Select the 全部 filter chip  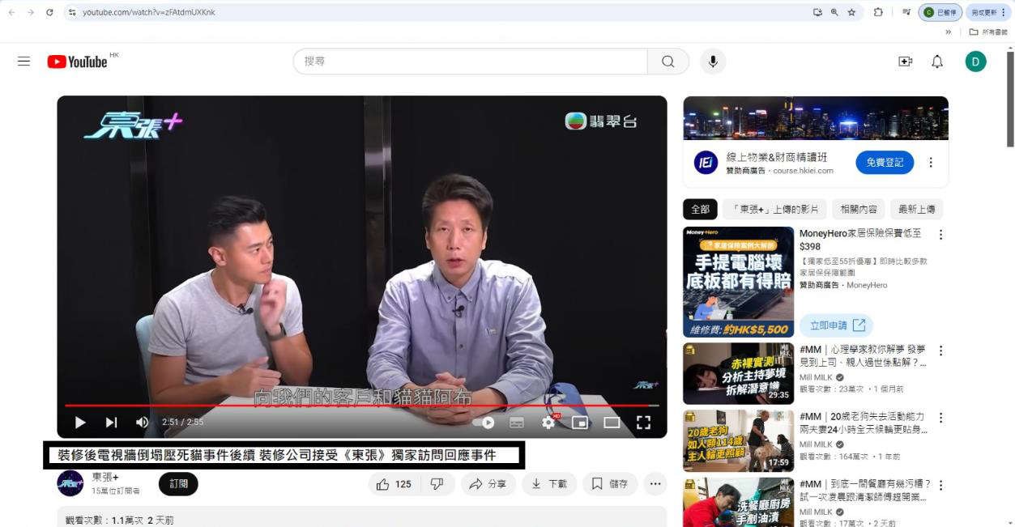[x=700, y=210]
